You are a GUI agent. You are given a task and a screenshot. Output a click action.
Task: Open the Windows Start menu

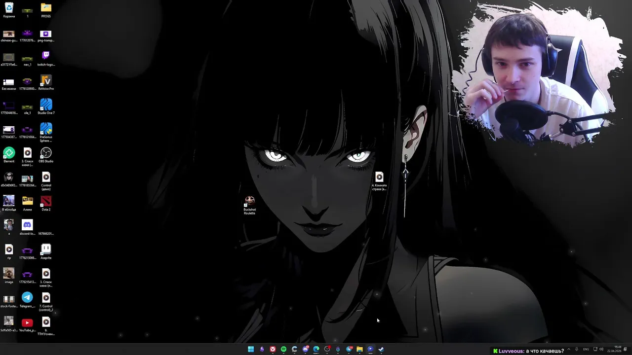251,349
